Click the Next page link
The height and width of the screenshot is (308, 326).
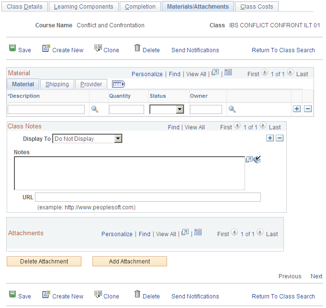[x=316, y=276]
